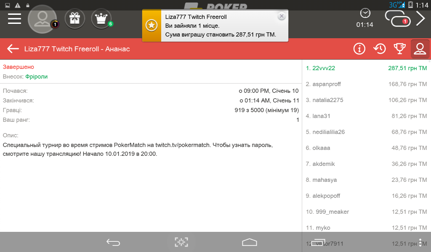Tap the gold star notification icon
The height and width of the screenshot is (252, 431).
pyautogui.click(x=152, y=26)
